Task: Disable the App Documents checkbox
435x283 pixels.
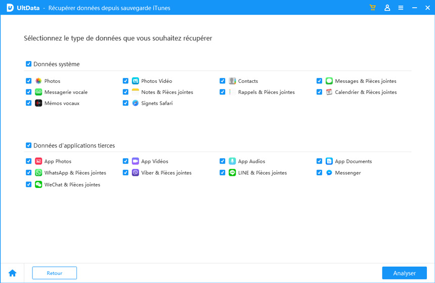Action: coord(320,161)
